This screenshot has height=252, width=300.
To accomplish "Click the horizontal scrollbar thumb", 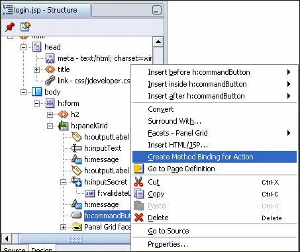I will (x=75, y=239).
